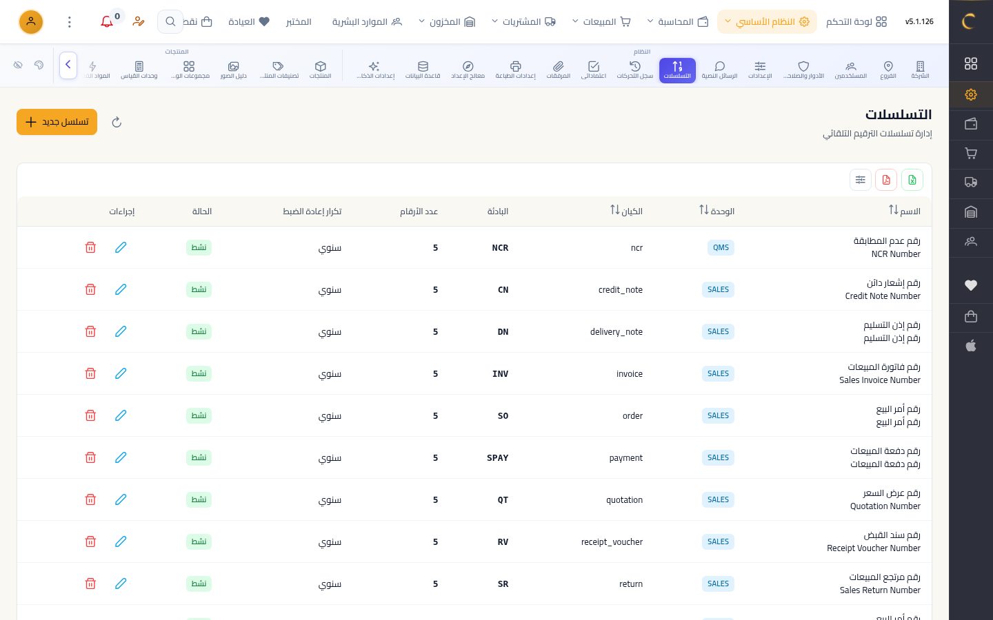Open the notifications bell

[107, 22]
